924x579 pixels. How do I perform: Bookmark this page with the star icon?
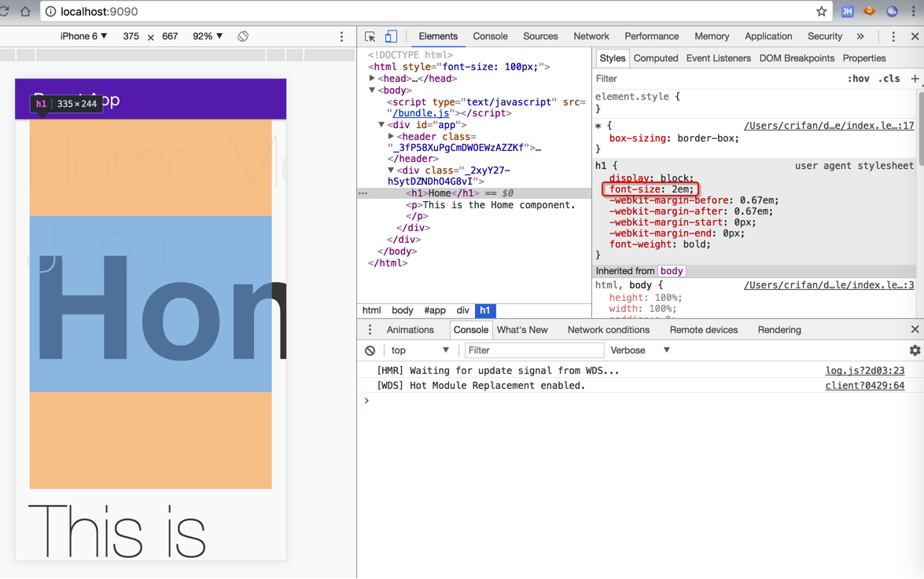pos(822,11)
